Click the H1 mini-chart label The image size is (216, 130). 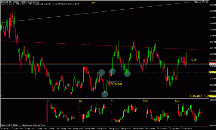pyautogui.click(x=112, y=101)
